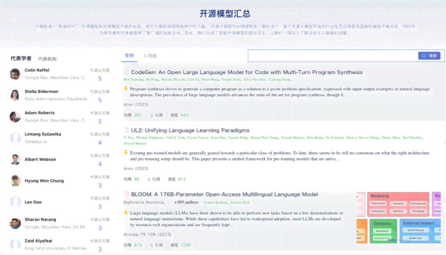Open scholar profile Albert Webson
This screenshot has width=446, height=255.
[x=40, y=159]
